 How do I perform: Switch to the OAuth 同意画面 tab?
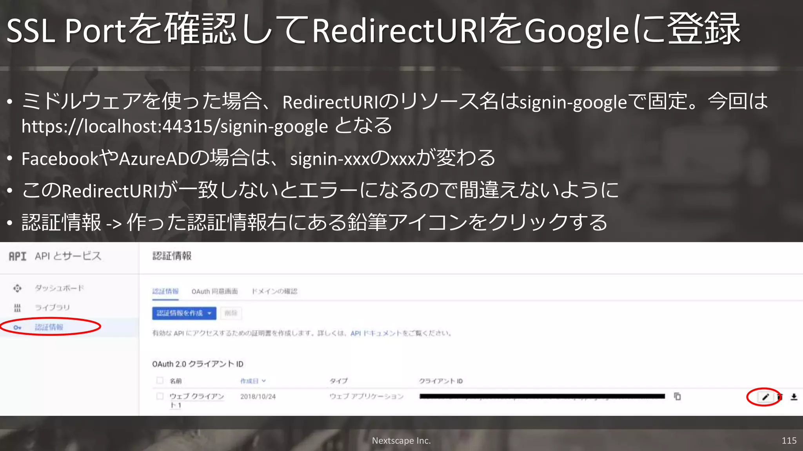pyautogui.click(x=214, y=291)
